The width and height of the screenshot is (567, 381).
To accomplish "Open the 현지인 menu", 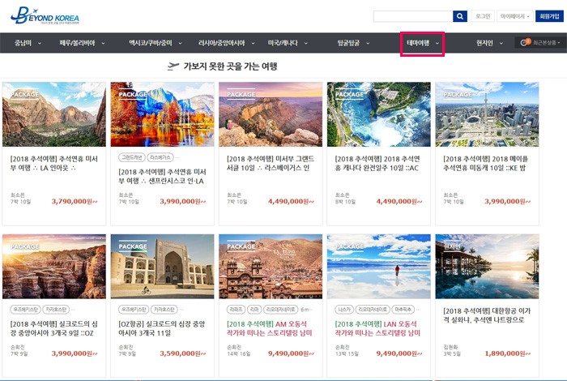I will [489, 43].
